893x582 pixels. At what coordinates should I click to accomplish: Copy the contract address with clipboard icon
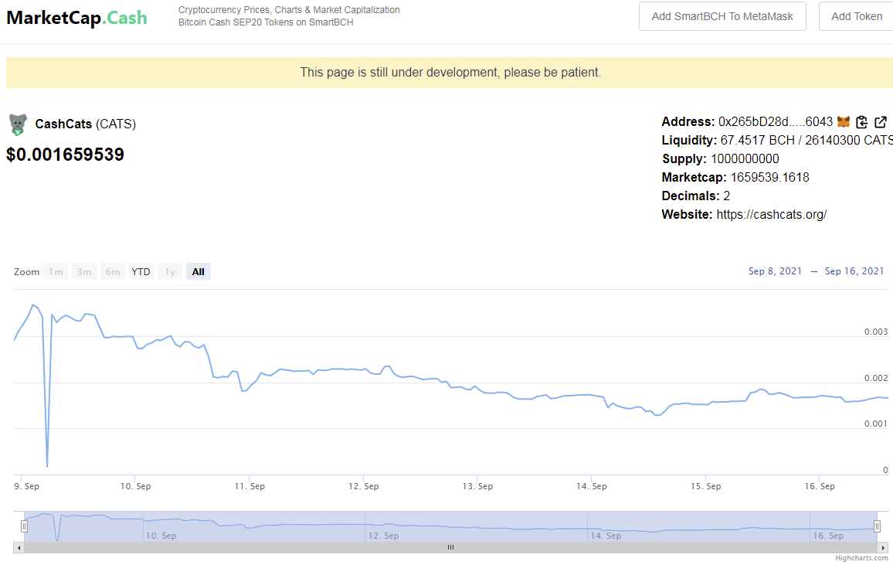point(861,122)
